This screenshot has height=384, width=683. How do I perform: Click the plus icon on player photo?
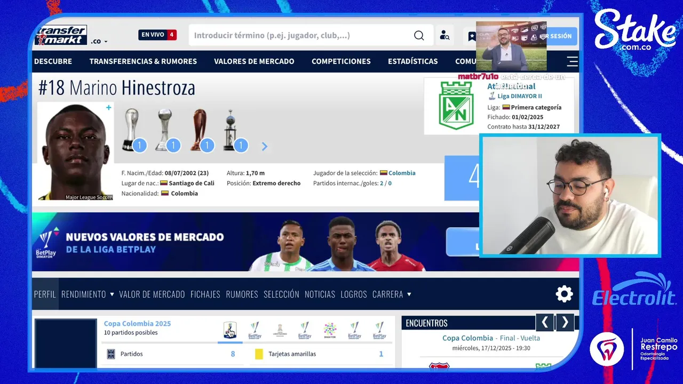click(x=108, y=108)
